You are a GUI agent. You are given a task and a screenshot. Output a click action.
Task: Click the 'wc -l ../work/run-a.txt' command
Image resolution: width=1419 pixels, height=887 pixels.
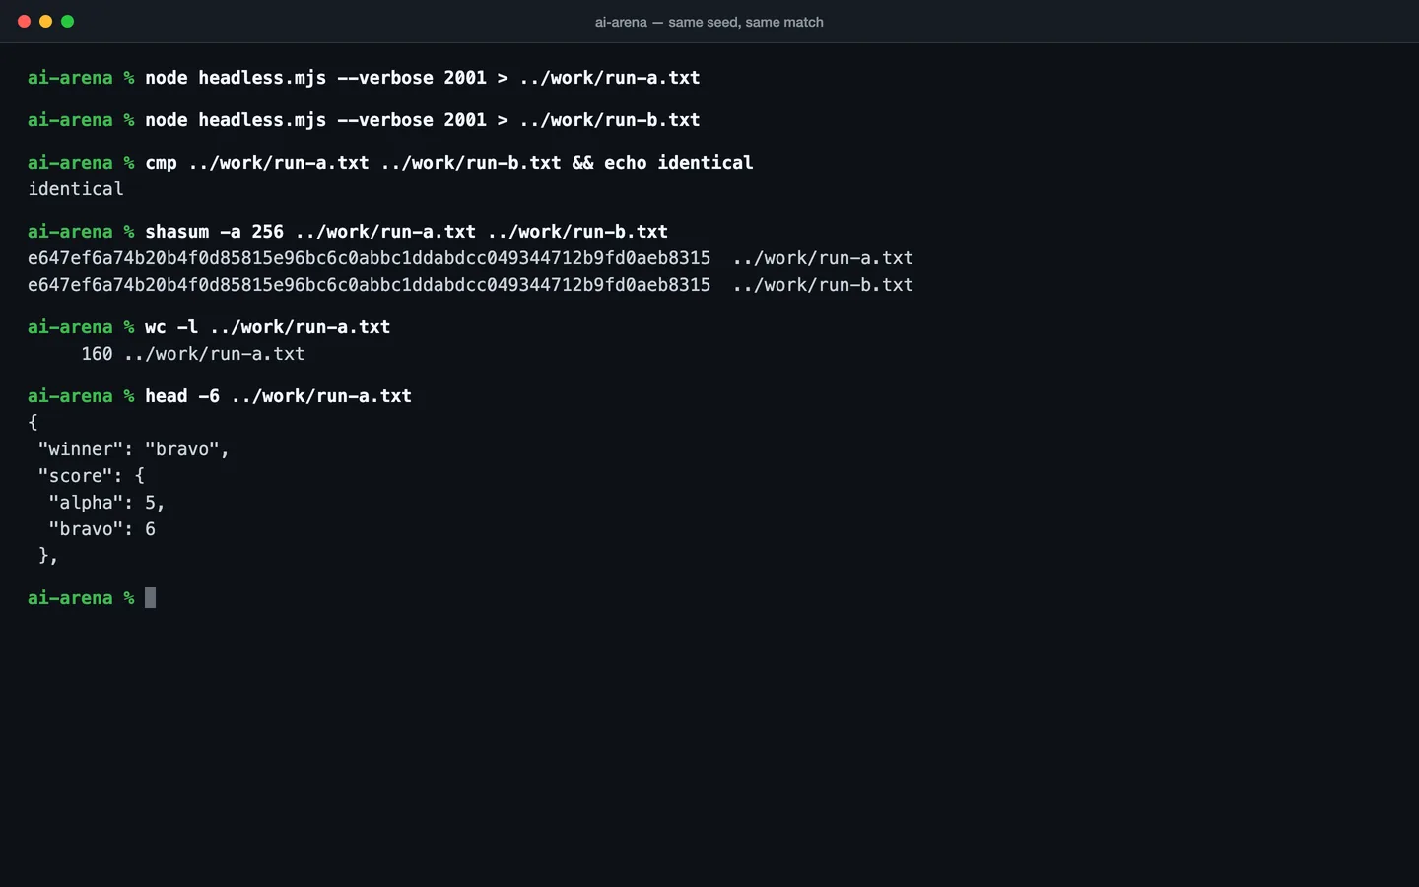click(x=268, y=327)
